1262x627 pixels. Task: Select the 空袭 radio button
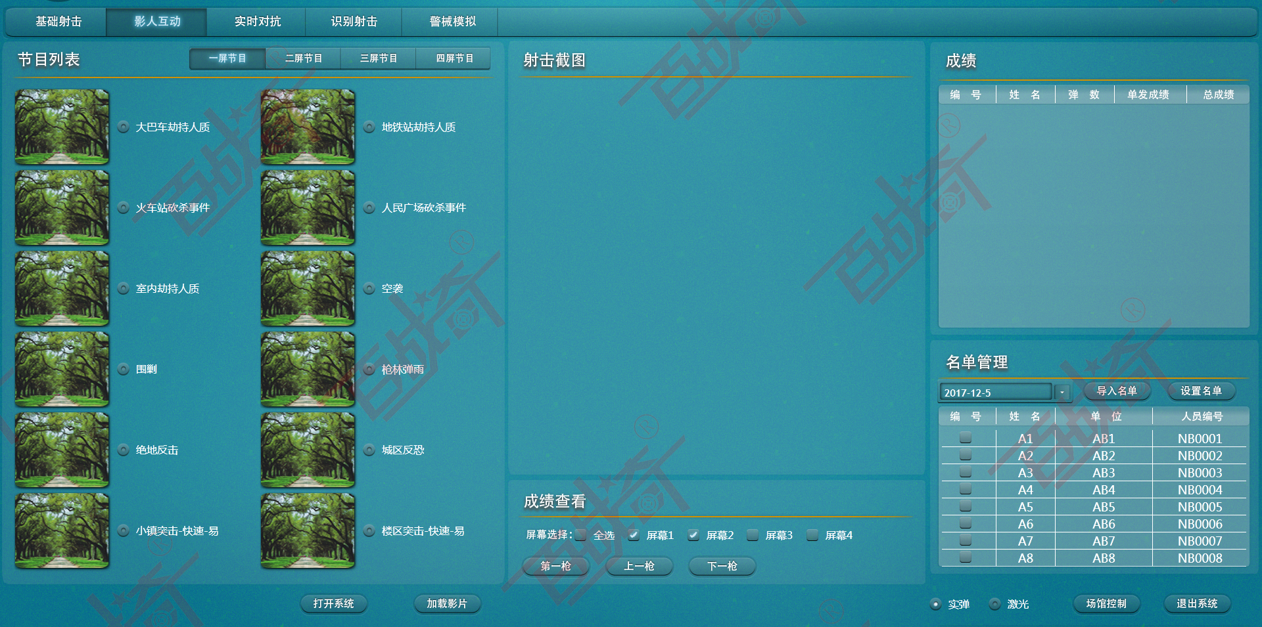click(x=369, y=288)
